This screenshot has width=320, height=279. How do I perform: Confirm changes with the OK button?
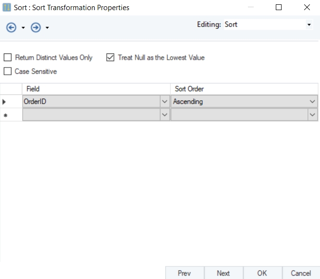pyautogui.click(x=262, y=273)
